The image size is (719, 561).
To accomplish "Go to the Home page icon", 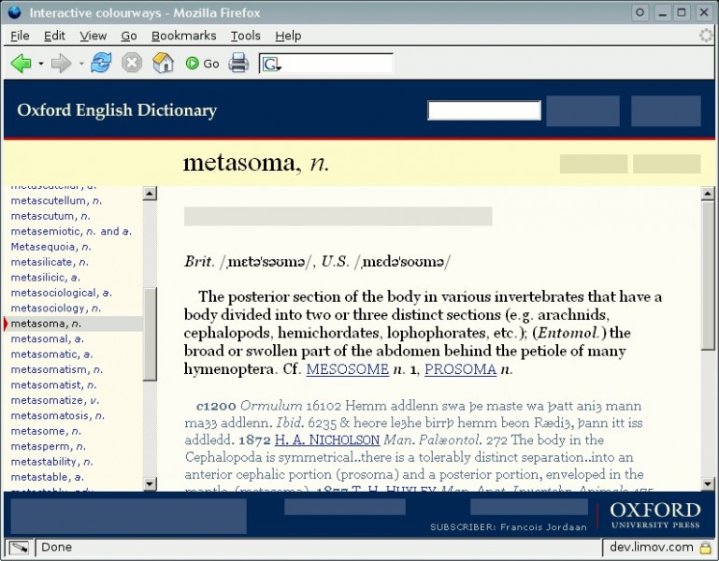I will (x=163, y=64).
